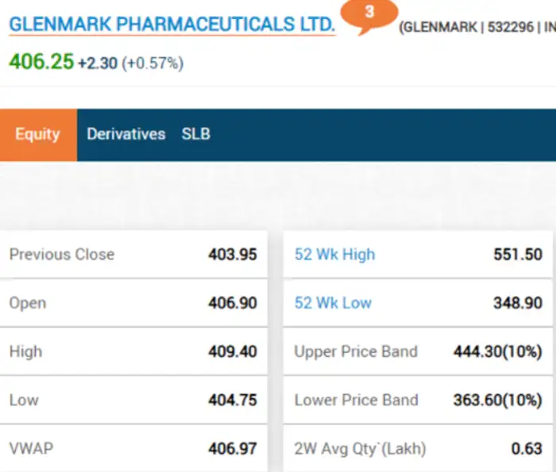Click the VWAP row label
Screen dimensions: 556x472
point(32,448)
